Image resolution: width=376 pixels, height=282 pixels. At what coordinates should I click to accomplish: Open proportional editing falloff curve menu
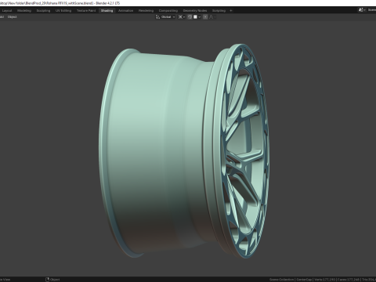[x=212, y=17]
